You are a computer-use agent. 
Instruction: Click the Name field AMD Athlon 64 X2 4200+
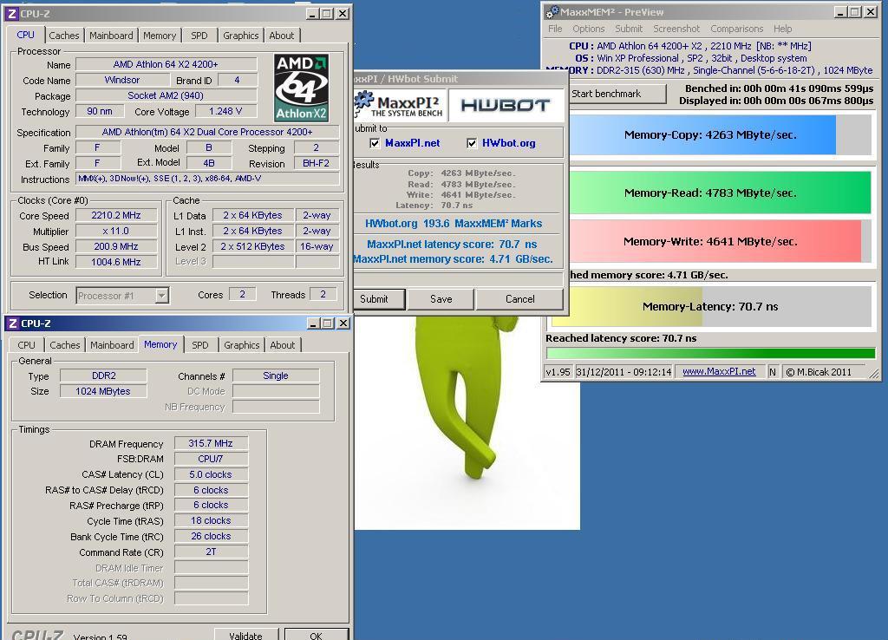(166, 64)
